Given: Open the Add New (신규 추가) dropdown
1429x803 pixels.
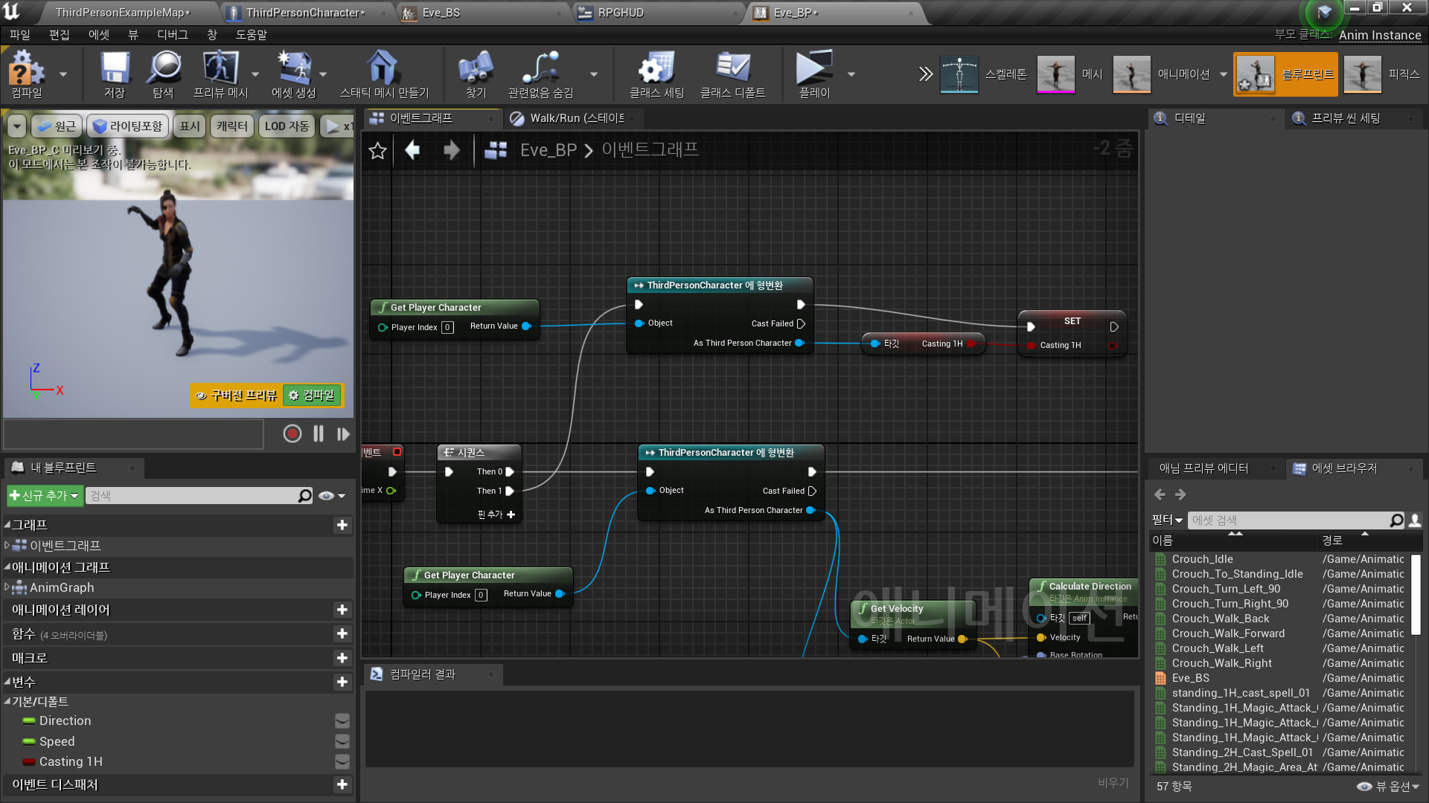Looking at the screenshot, I should click(44, 496).
